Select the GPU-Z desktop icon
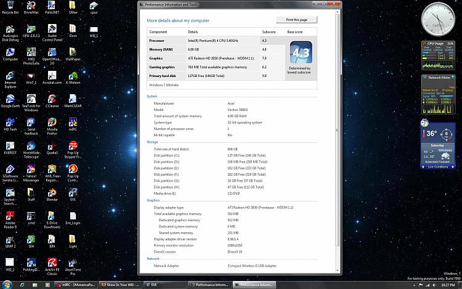462x289 pixels. point(31,31)
